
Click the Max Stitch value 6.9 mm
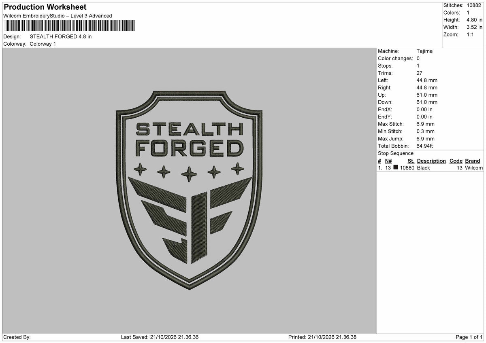(x=425, y=124)
